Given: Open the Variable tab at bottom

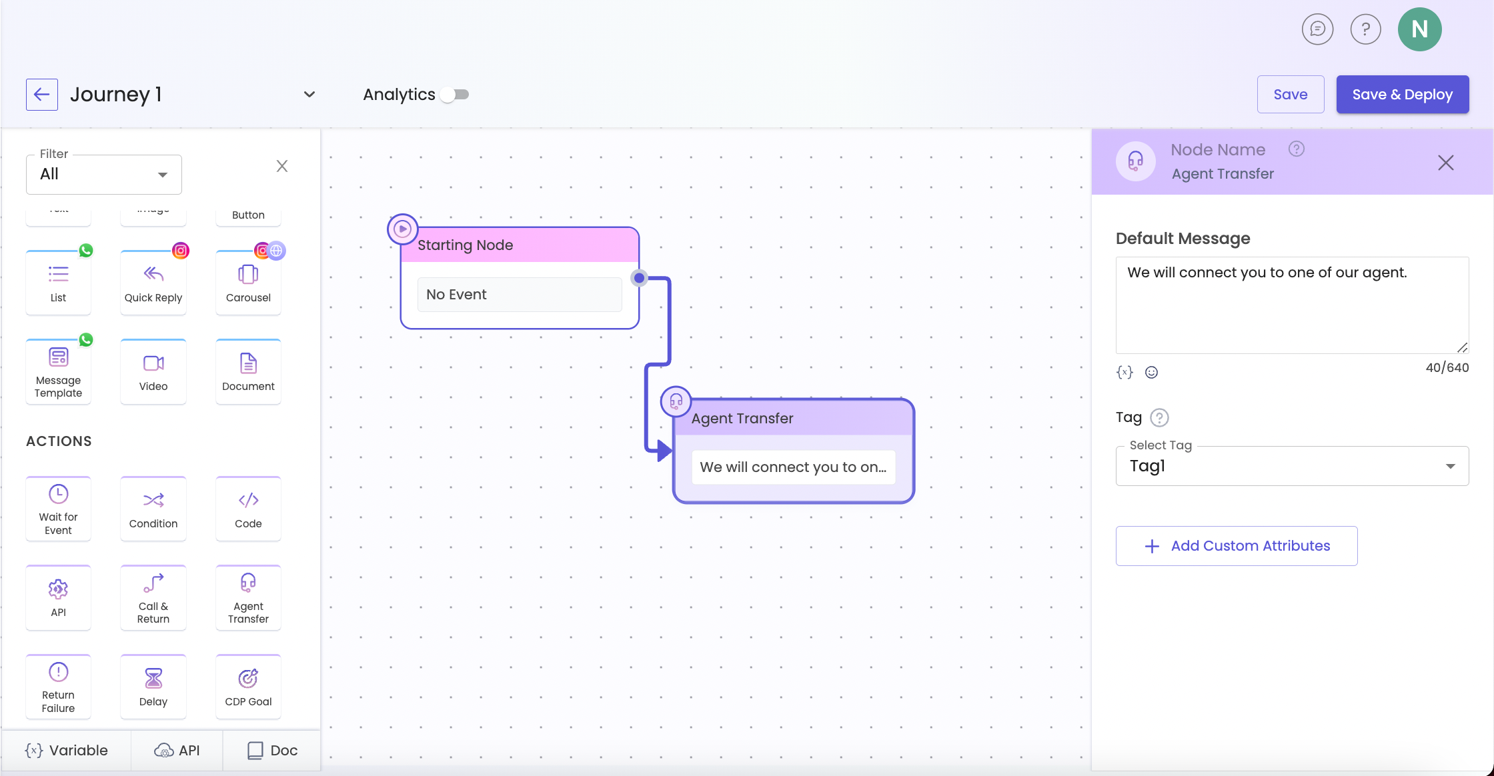Looking at the screenshot, I should pyautogui.click(x=67, y=751).
